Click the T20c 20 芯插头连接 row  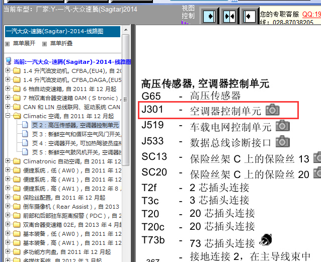click(198, 227)
